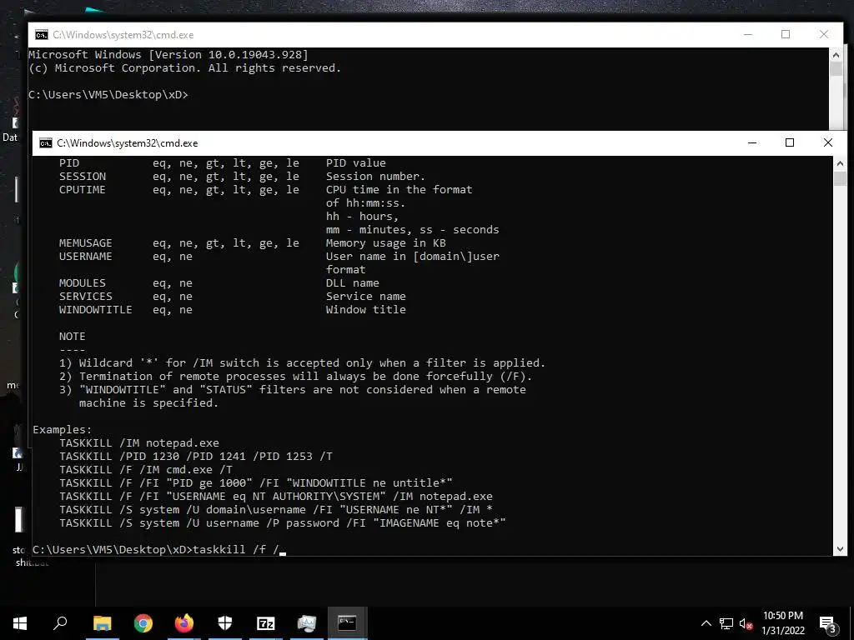The image size is (854, 640).
Task: Click back window prompt 'C:\Users\VM5\Desktop\xD>'
Action: [x=108, y=95]
